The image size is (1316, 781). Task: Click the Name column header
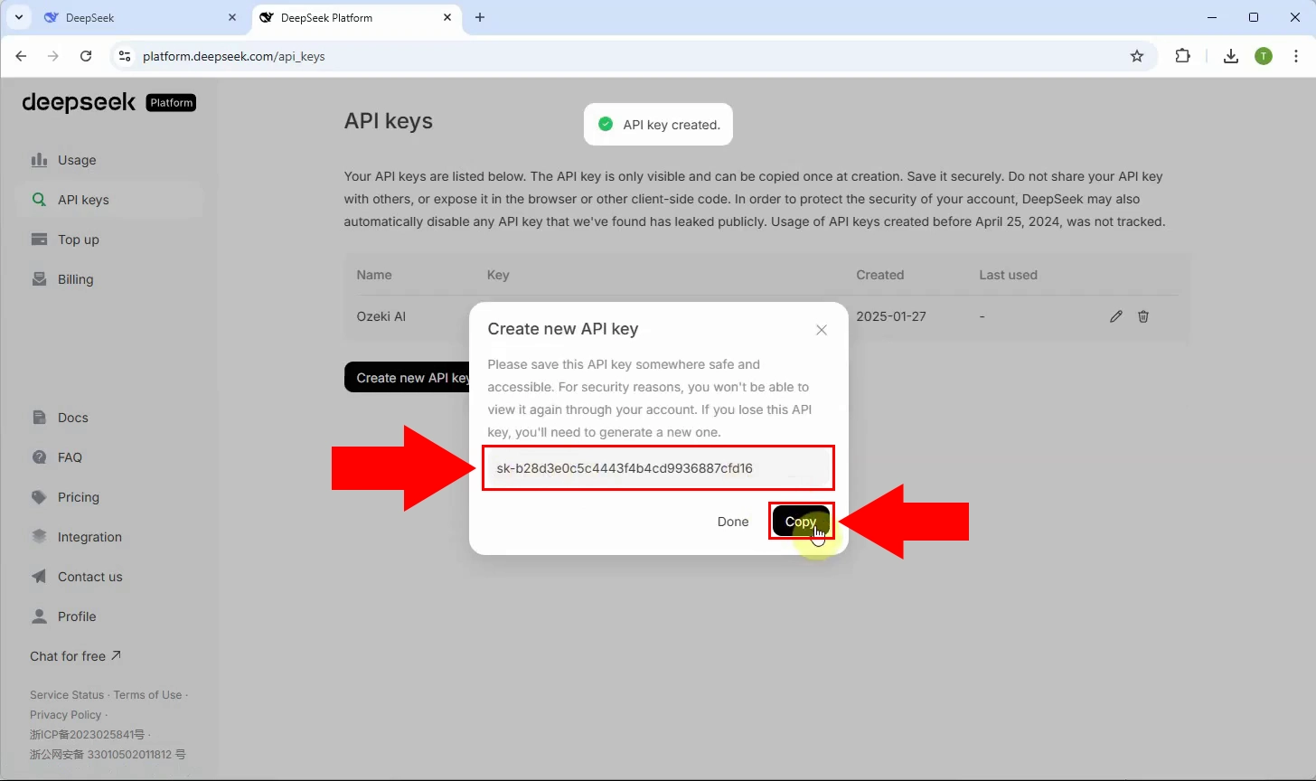point(374,275)
